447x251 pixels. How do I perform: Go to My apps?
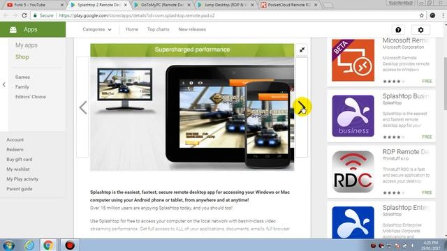[x=27, y=45]
